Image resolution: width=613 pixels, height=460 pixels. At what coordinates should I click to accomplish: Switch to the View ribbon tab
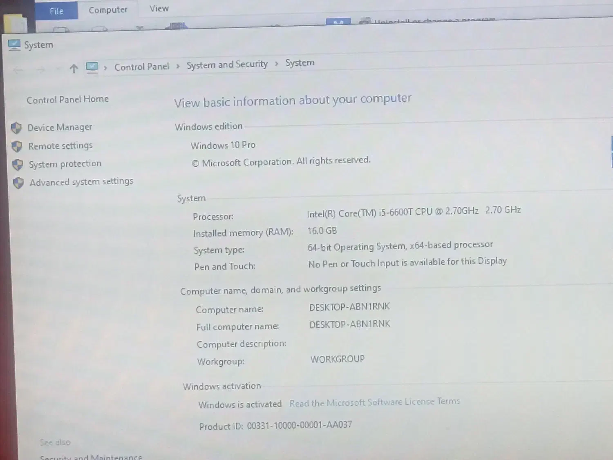[159, 9]
